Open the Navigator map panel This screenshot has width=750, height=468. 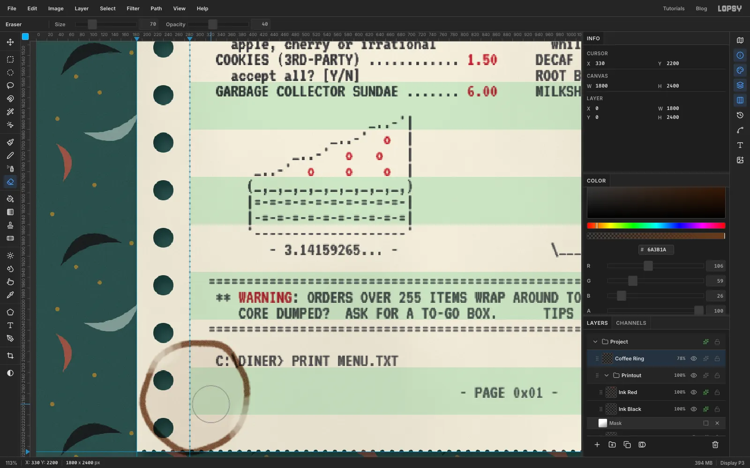click(x=740, y=40)
